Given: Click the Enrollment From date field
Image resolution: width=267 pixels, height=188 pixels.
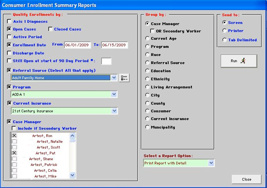Looking at the screenshot, I should point(78,45).
